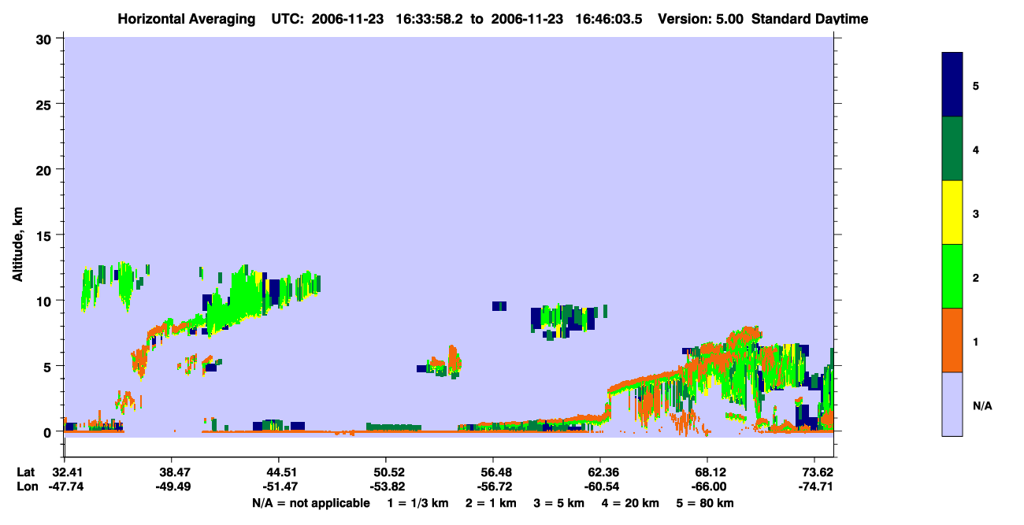Image resolution: width=1024 pixels, height=525 pixels.
Task: Click longitude value -51.47
Action: coord(279,486)
